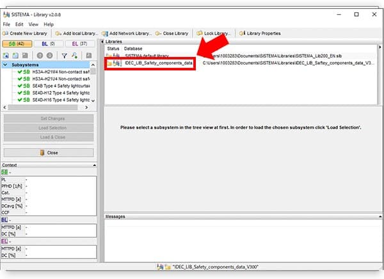Open the Help menu

coord(49,24)
